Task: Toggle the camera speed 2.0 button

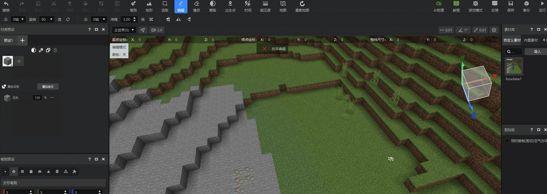Action: click(157, 30)
